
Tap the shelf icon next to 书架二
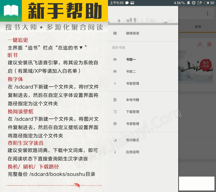(115, 71)
